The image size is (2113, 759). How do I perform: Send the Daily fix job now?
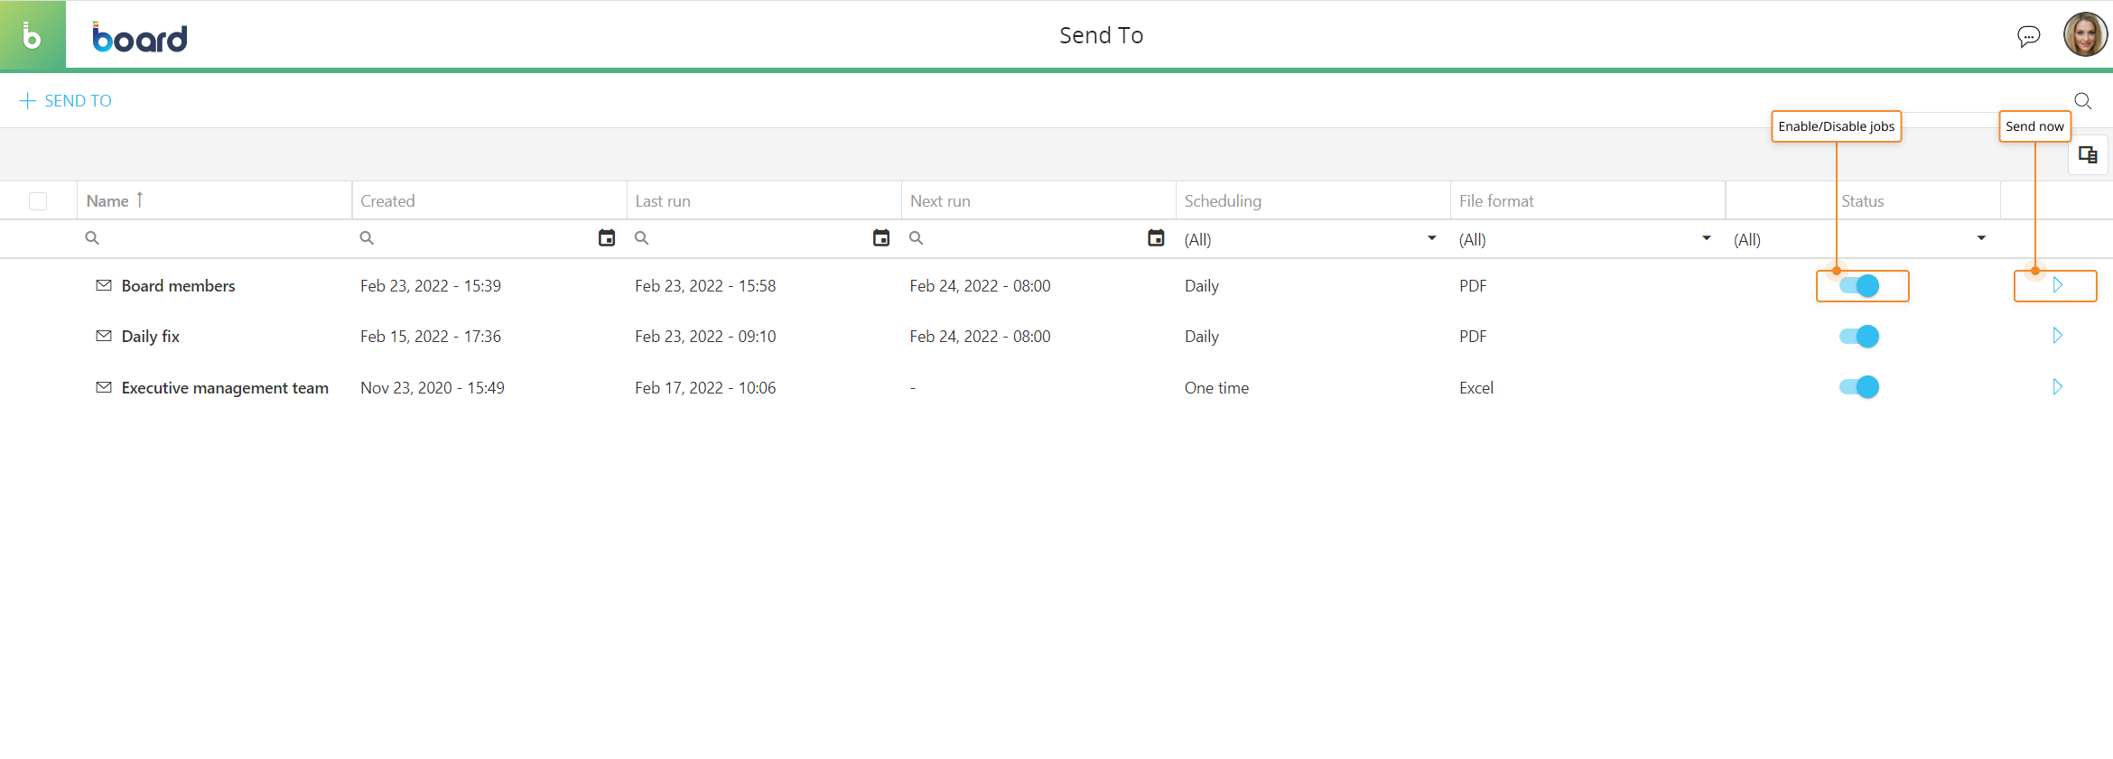(x=2057, y=336)
